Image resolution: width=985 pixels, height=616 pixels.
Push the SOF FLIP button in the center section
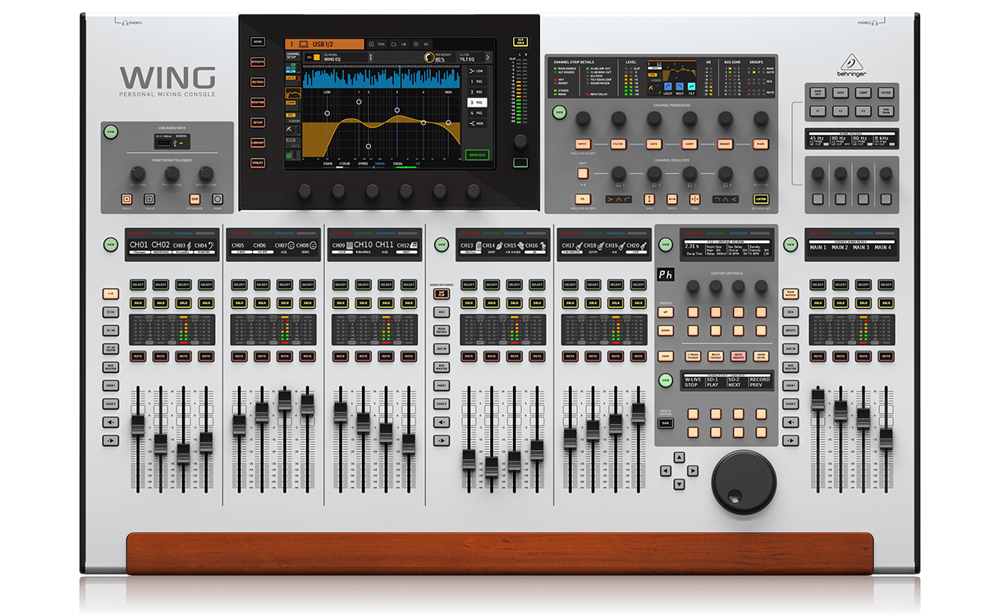442,293
